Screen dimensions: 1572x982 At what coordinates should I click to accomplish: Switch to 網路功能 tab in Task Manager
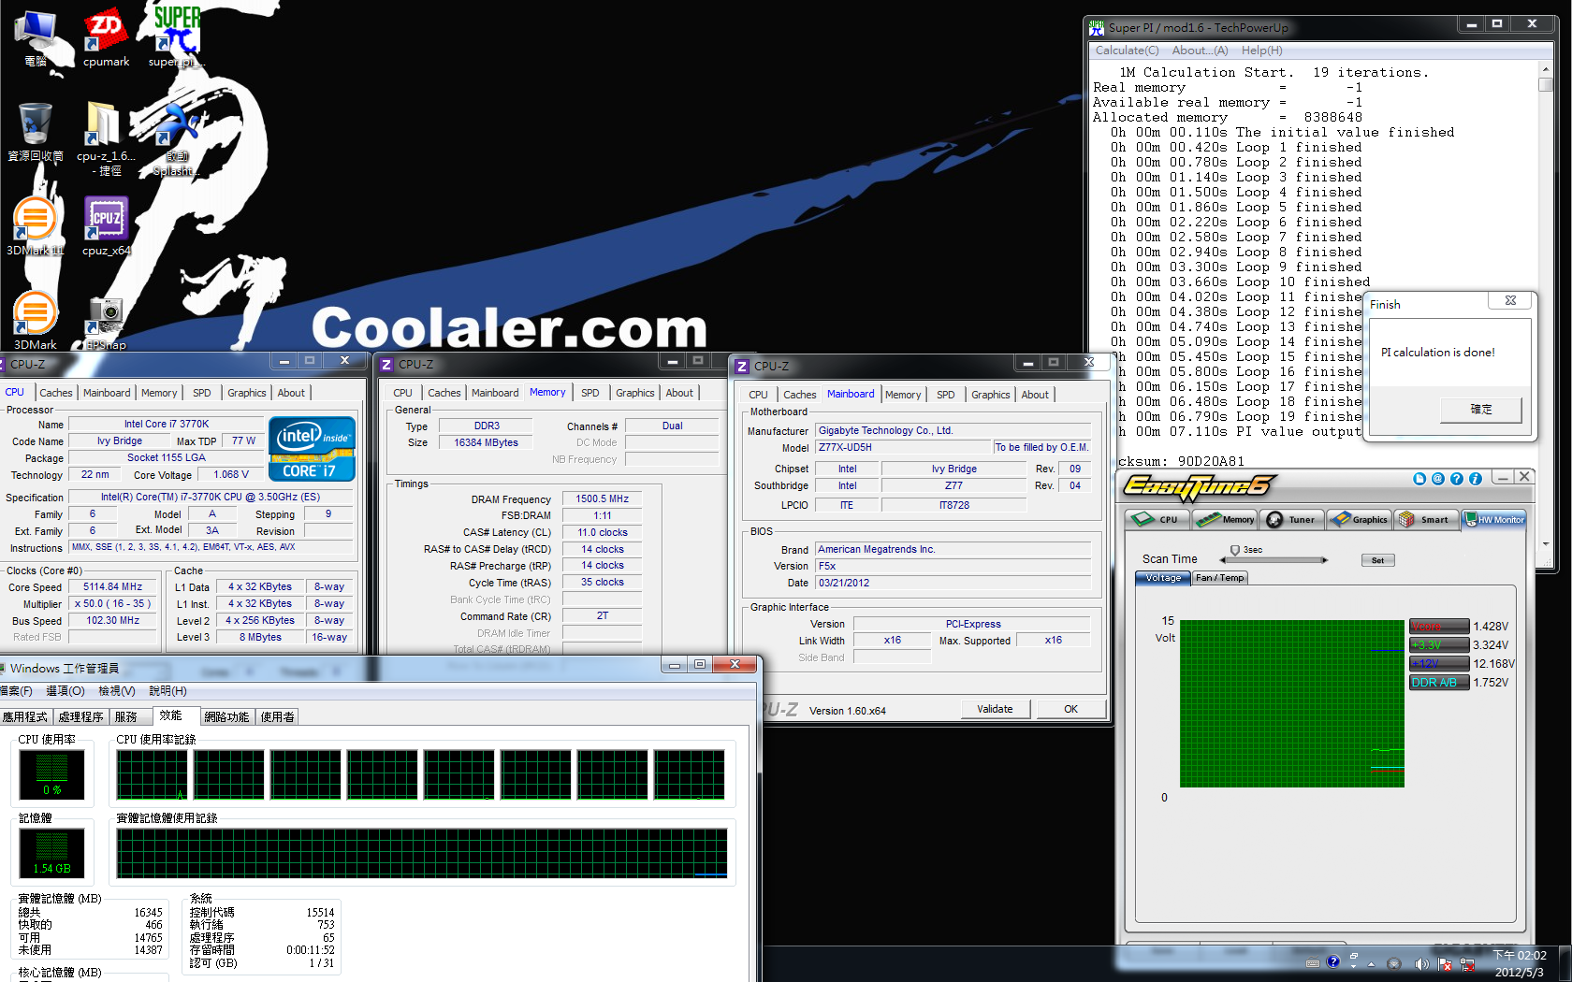pos(227,717)
